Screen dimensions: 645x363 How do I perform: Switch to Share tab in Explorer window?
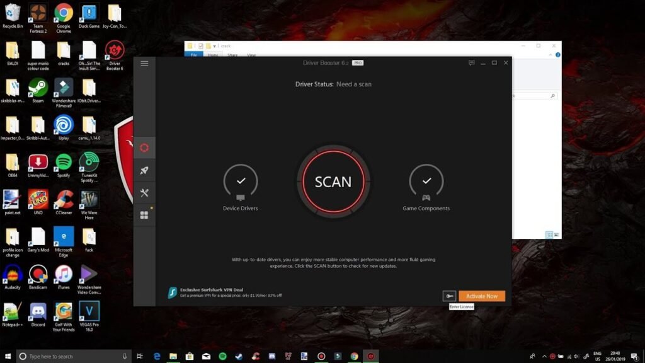(x=232, y=55)
